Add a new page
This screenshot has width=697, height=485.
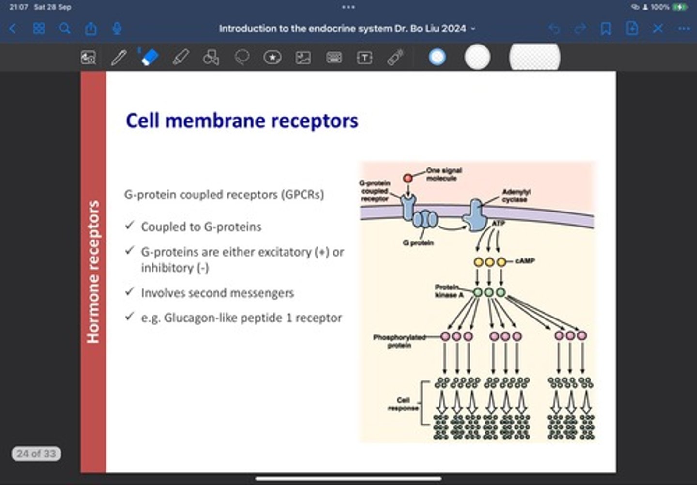632,29
